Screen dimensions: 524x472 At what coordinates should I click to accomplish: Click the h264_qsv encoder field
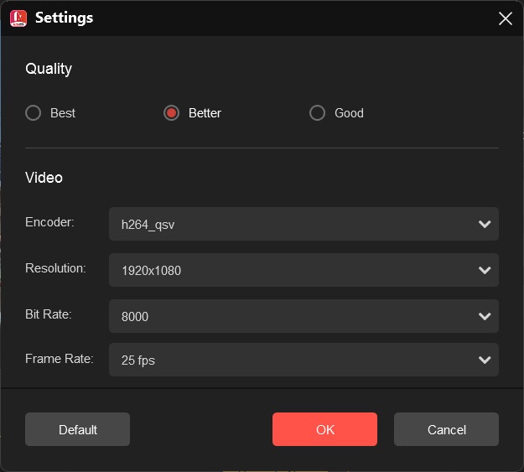pos(304,224)
